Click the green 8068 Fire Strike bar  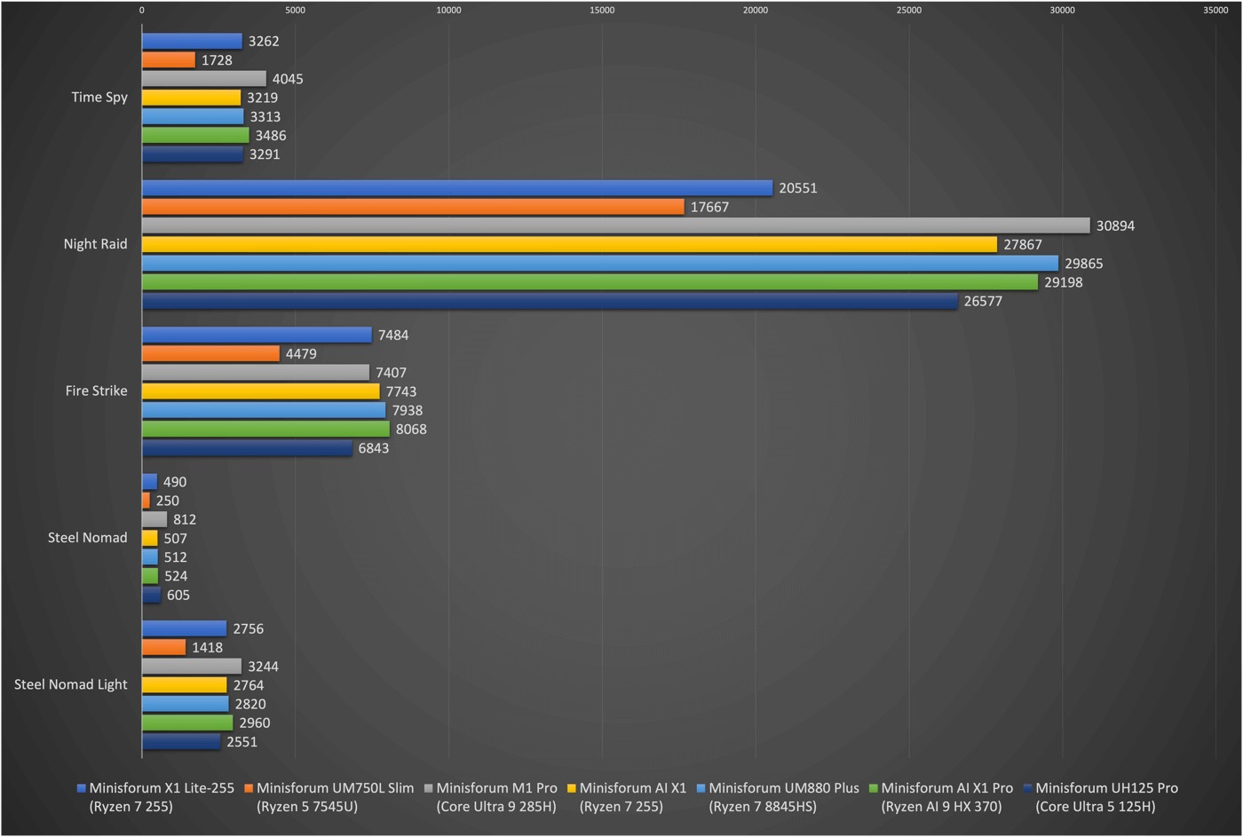pyautogui.click(x=266, y=429)
